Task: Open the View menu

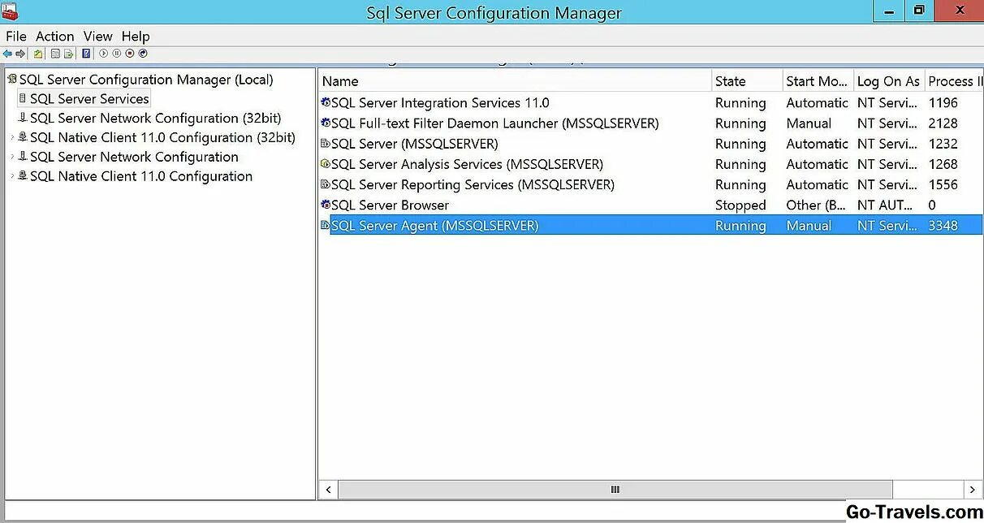Action: [x=97, y=36]
